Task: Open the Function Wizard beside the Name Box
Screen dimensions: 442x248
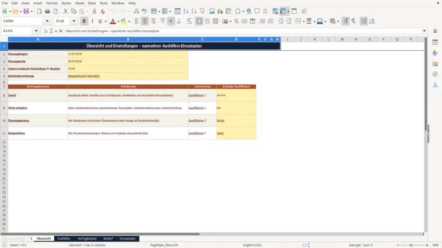Action: tap(46, 31)
